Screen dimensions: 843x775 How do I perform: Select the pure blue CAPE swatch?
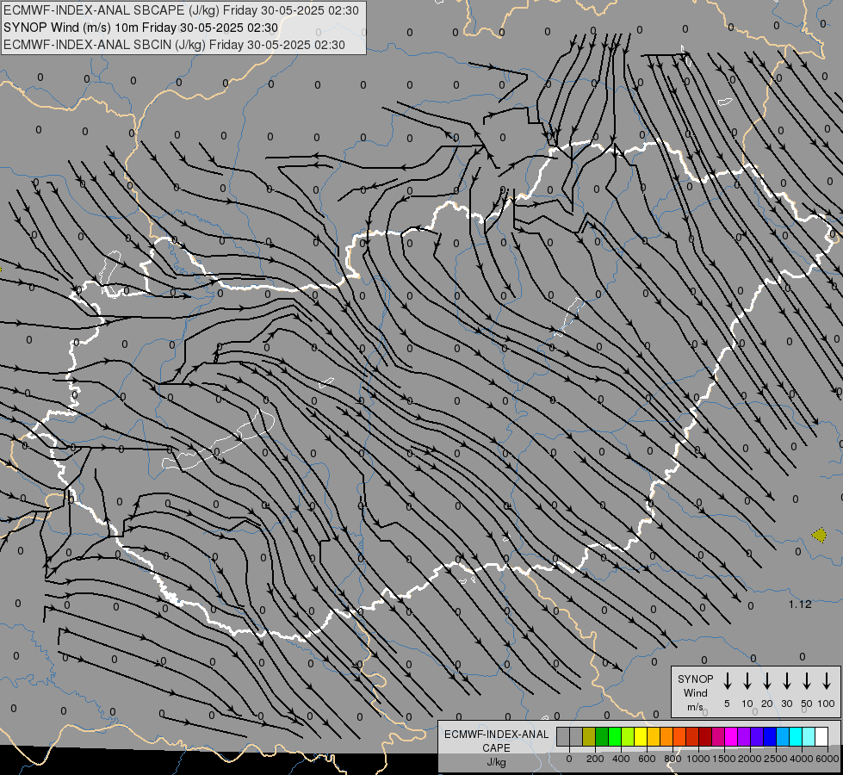[x=771, y=737]
